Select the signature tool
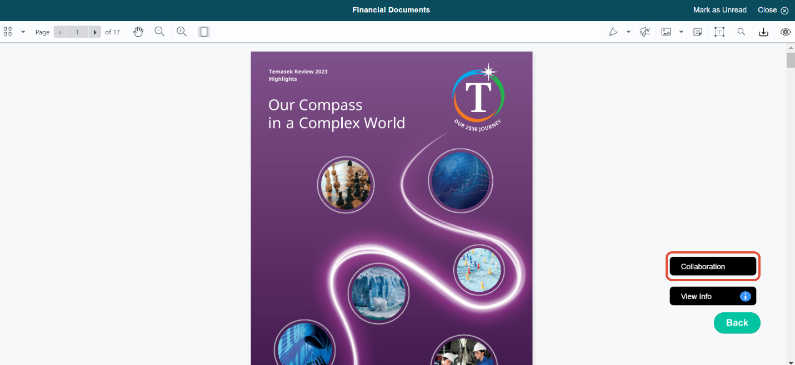This screenshot has height=365, width=795. (644, 32)
